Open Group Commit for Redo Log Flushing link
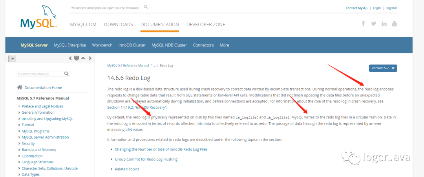The width and height of the screenshot is (424, 177). point(146,159)
